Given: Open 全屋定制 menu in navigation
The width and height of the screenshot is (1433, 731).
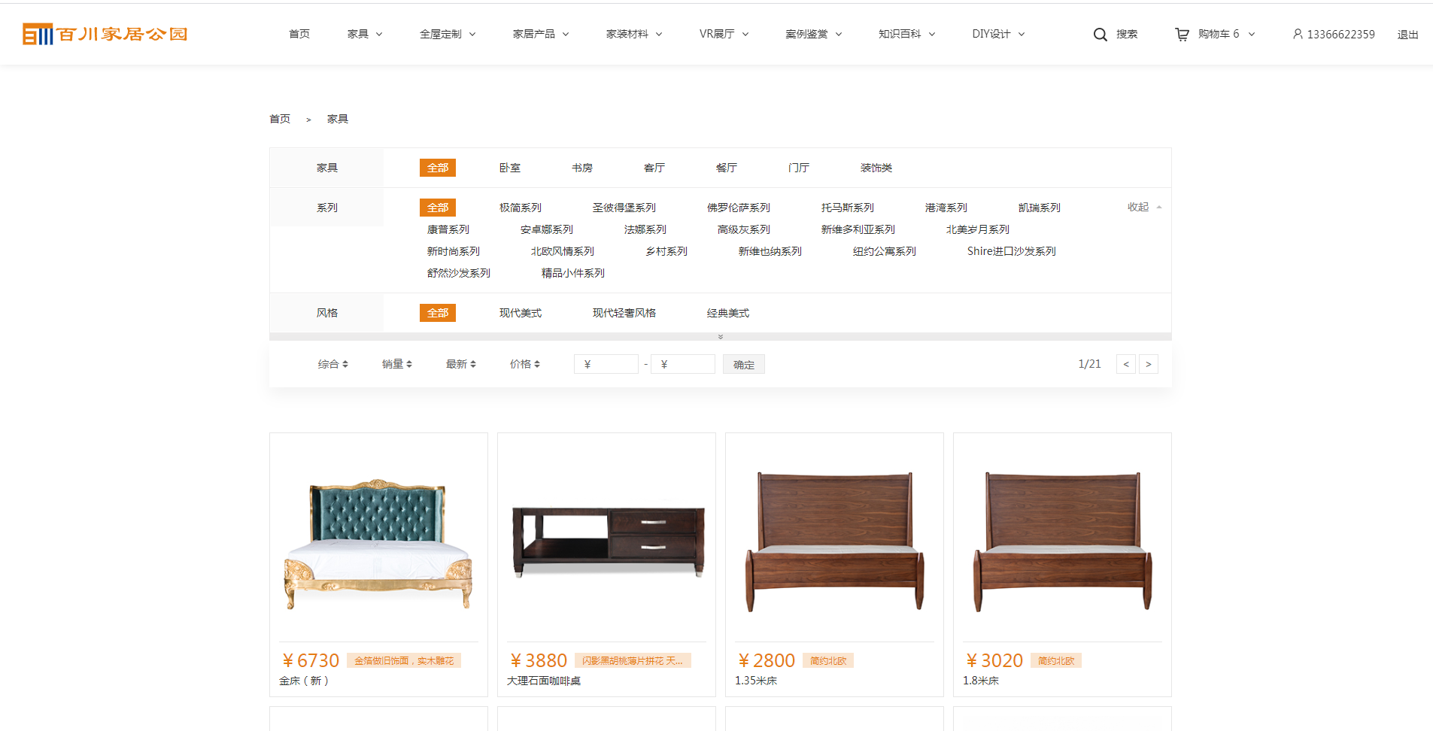Looking at the screenshot, I should (x=448, y=34).
